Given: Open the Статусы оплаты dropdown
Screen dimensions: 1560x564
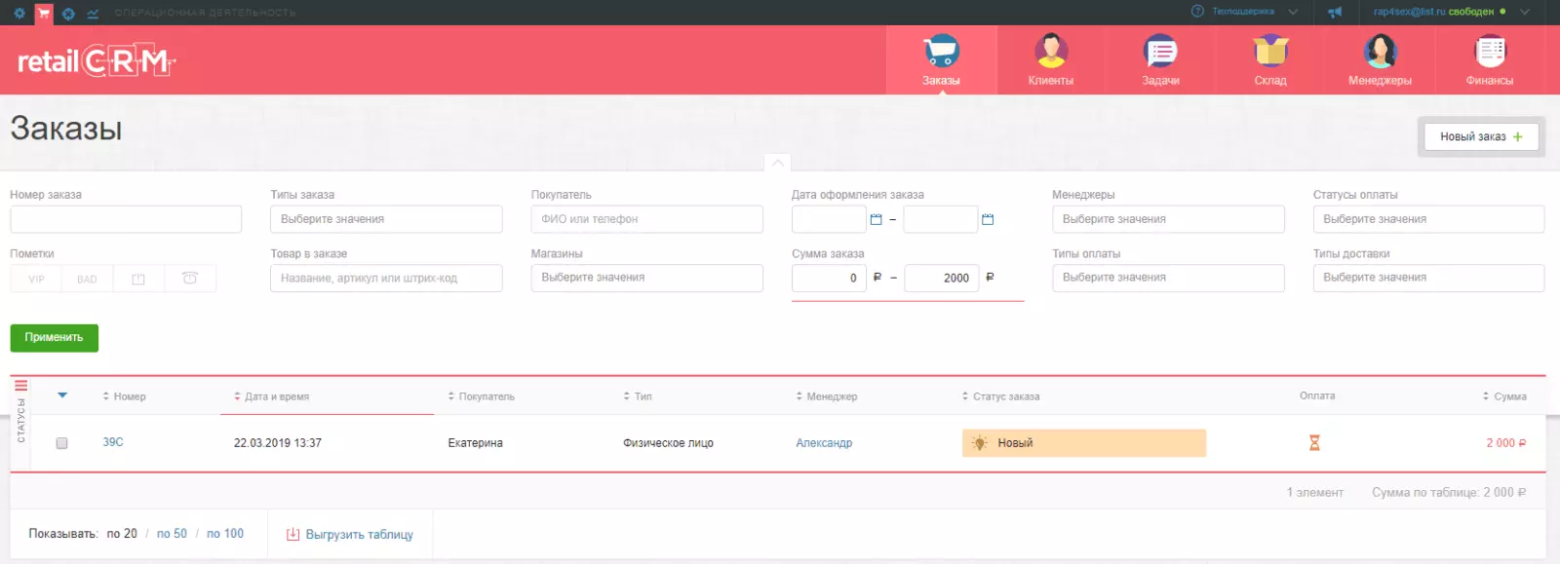Looking at the screenshot, I should coord(1428,219).
